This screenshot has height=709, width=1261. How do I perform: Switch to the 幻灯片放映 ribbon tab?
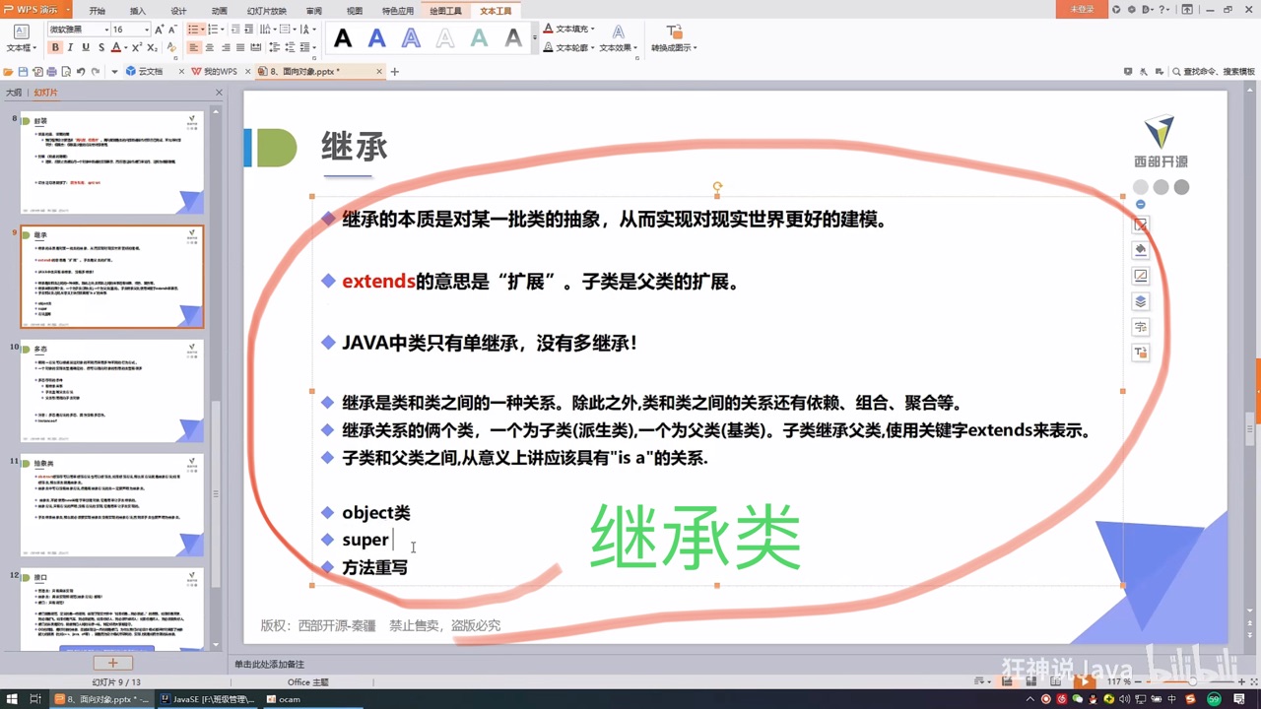[x=266, y=11]
